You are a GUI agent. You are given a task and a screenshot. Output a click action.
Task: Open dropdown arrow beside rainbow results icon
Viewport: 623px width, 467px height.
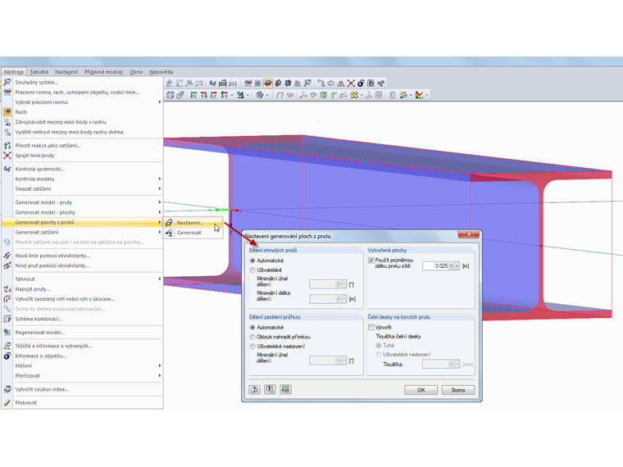click(427, 95)
